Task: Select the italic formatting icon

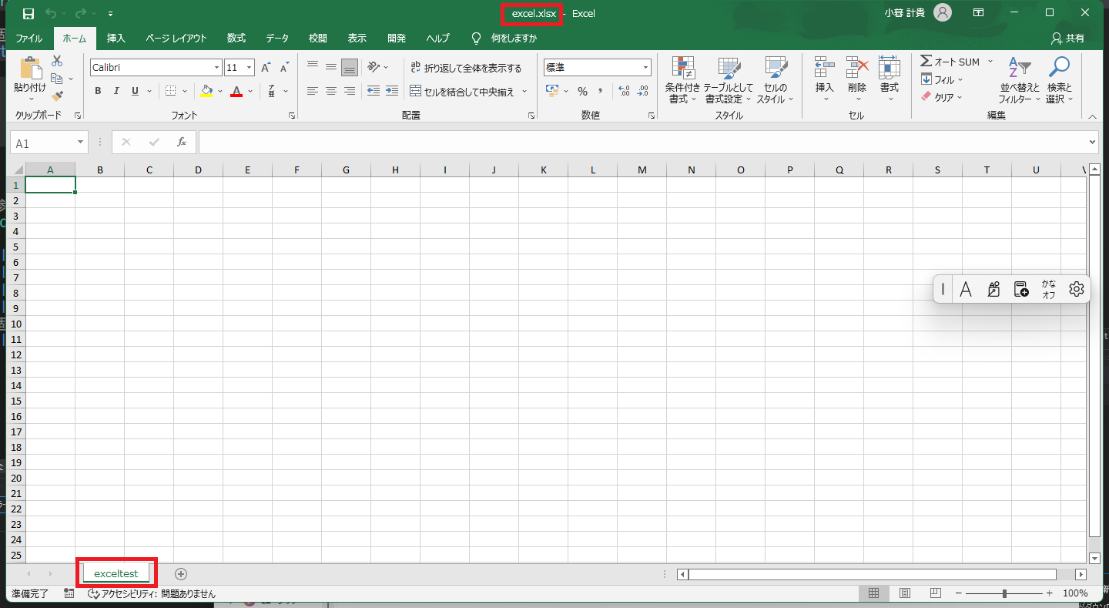Action: coord(116,90)
